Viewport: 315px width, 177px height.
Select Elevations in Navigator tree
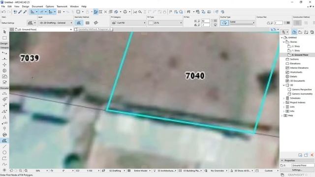[295, 63]
